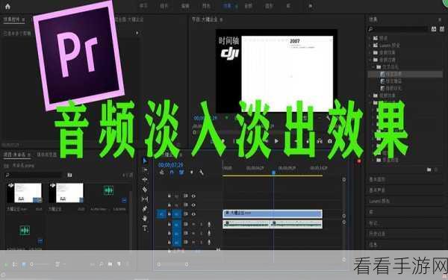The image size is (448, 280).
Task: Switch to 图形 workspace tab
Action: (269, 6)
